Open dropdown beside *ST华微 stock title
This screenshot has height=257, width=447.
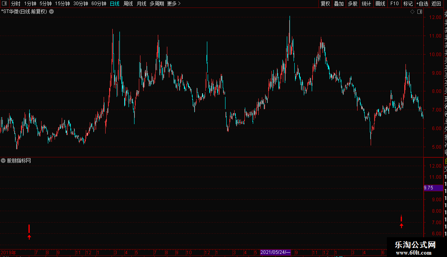pyautogui.click(x=51, y=12)
